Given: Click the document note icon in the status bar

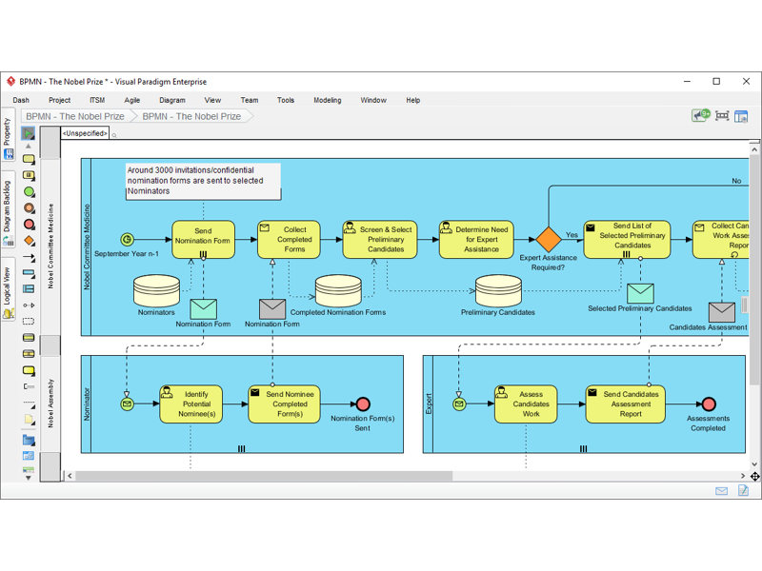Looking at the screenshot, I should [x=743, y=490].
